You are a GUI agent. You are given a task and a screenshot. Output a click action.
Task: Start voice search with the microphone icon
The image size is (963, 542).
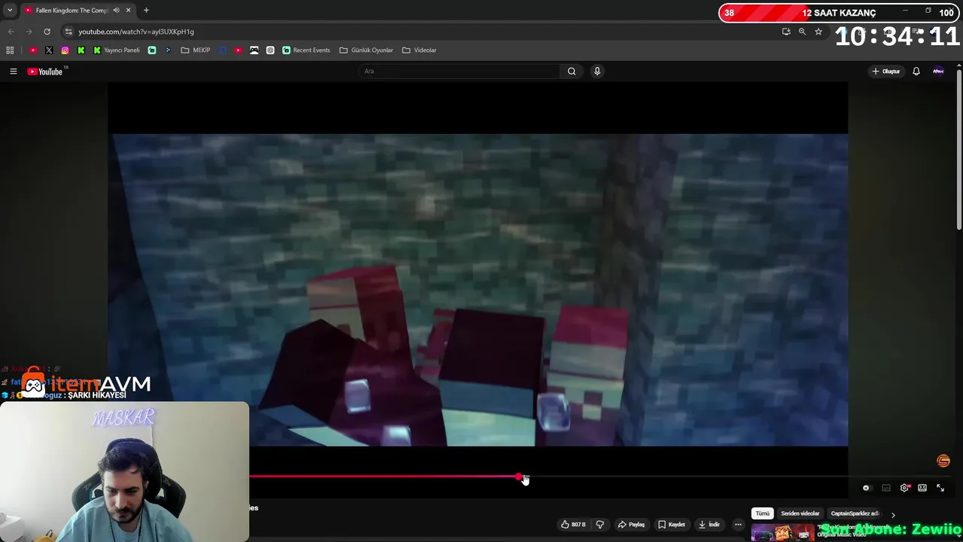click(597, 72)
